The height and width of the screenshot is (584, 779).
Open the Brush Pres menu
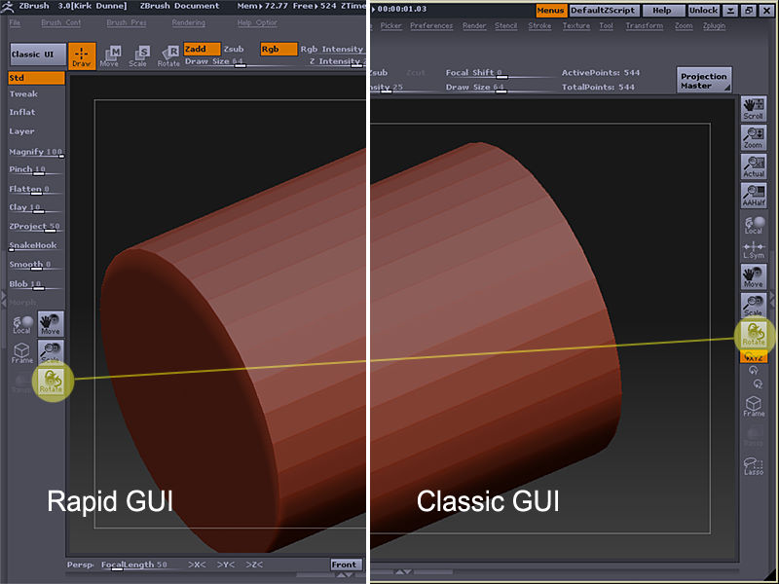point(127,22)
